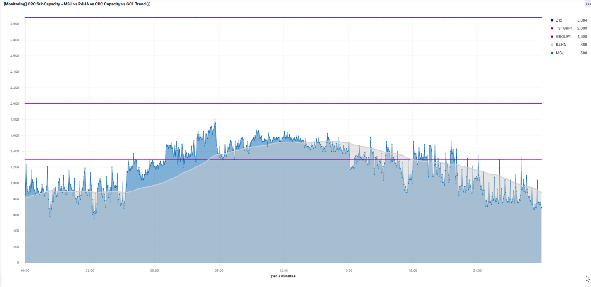Click the 03:00 x-axis time label

point(90,271)
